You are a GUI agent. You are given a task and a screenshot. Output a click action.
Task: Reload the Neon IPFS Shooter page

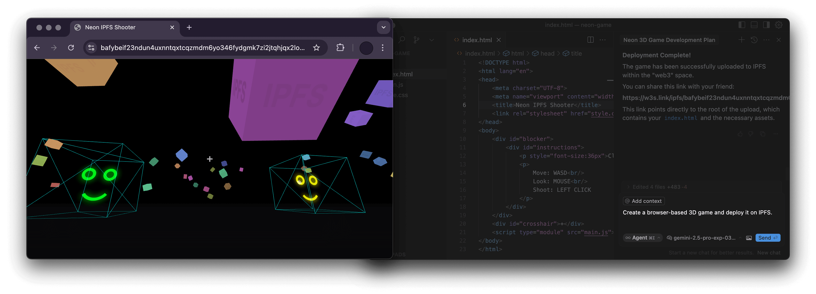(71, 48)
